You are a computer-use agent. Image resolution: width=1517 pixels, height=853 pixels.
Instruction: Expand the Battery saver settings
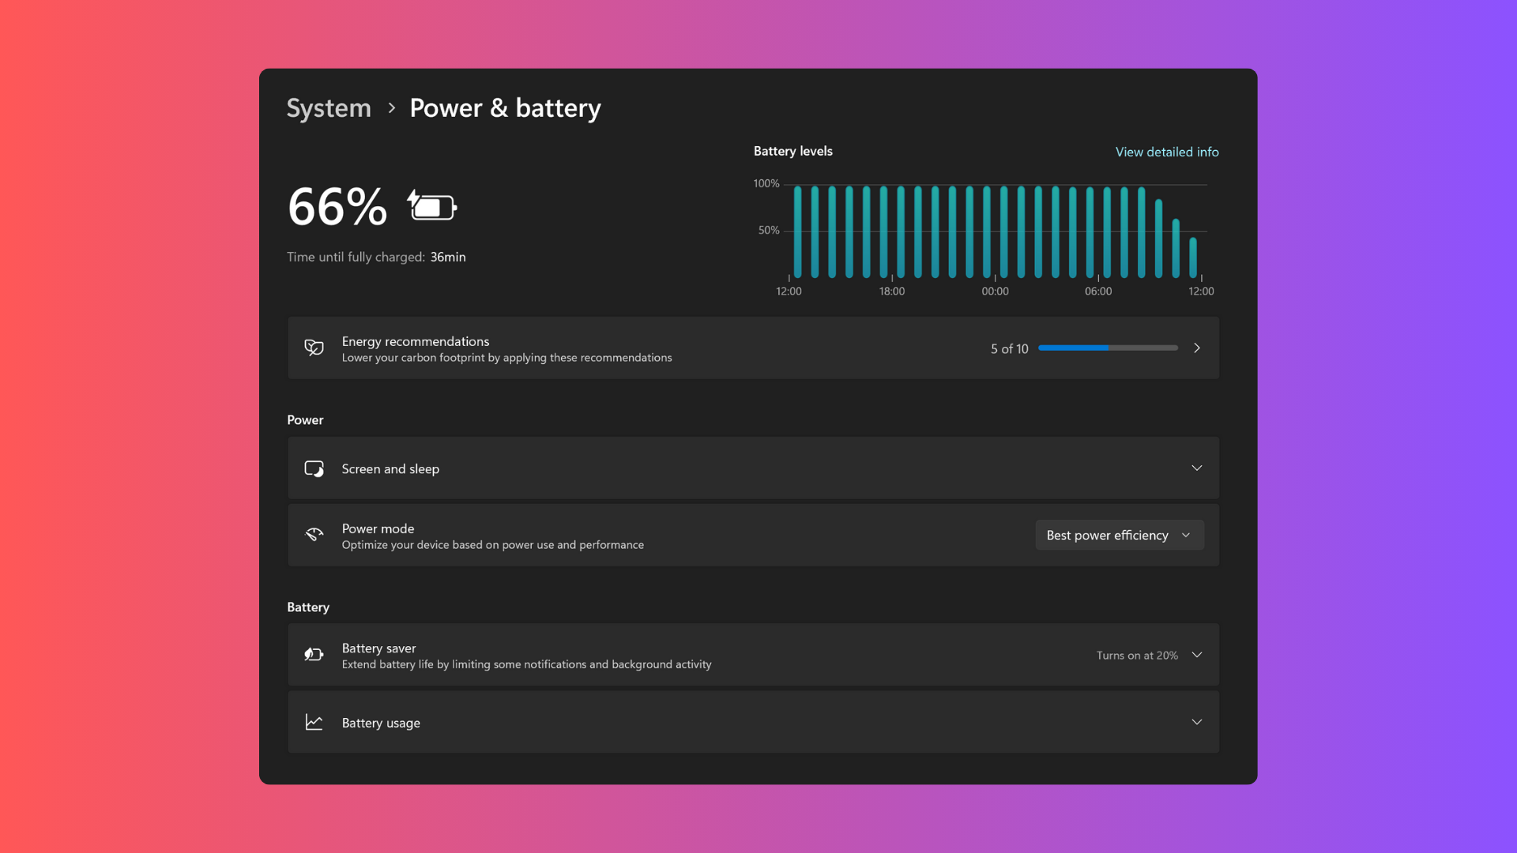tap(1196, 654)
